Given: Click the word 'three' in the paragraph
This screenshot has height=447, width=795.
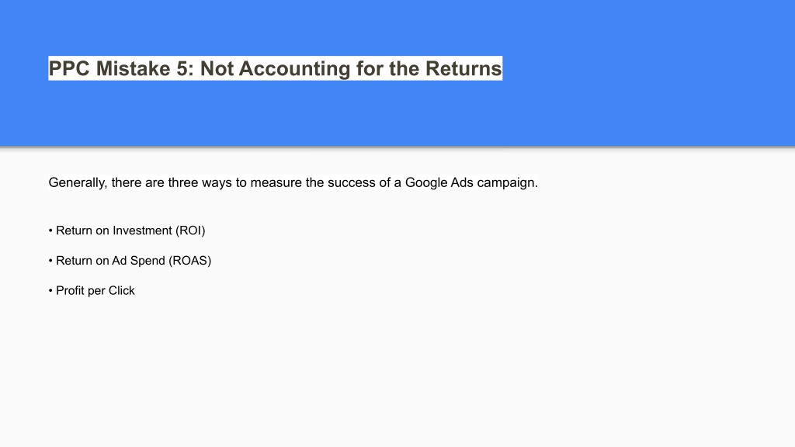Looking at the screenshot, I should (x=183, y=182).
